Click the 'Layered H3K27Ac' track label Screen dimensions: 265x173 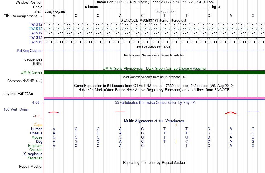pyautogui.click(x=18, y=94)
